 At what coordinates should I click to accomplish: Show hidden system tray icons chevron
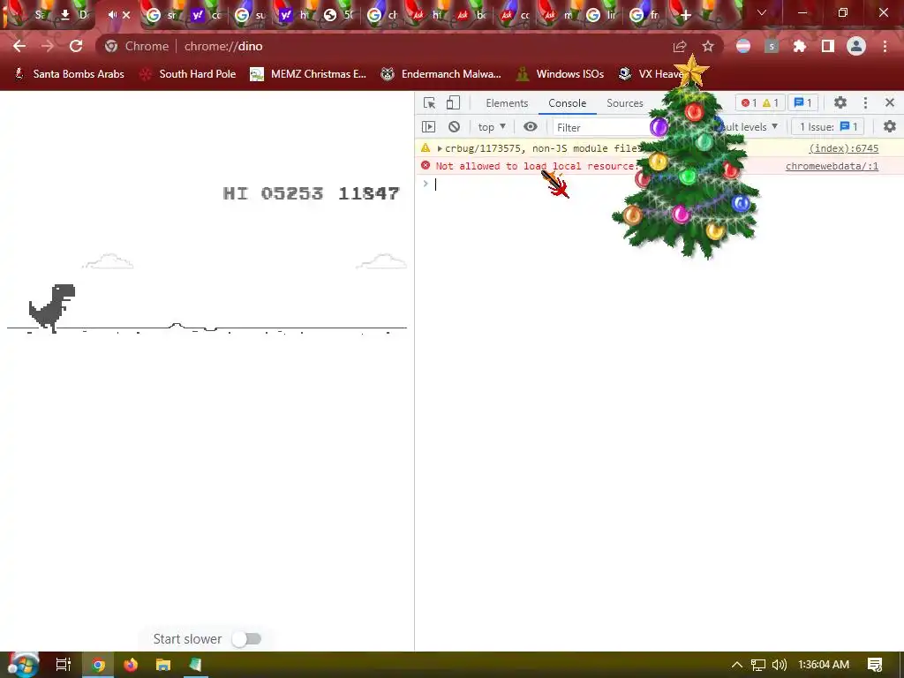point(737,665)
